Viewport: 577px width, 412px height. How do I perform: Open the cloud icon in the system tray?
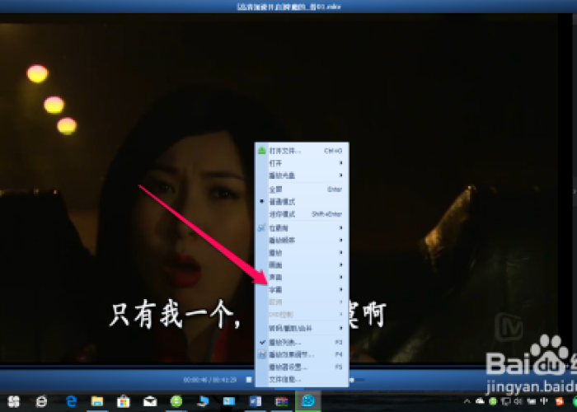coord(481,401)
